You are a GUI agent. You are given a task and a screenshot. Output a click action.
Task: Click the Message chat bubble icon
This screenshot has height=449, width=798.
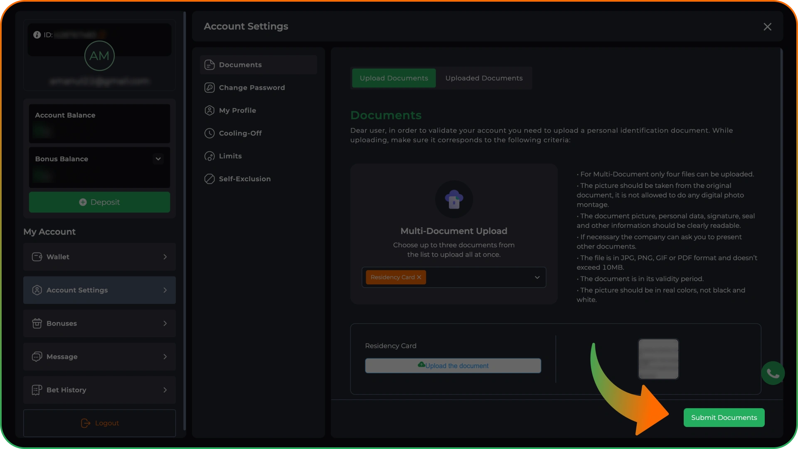click(37, 357)
